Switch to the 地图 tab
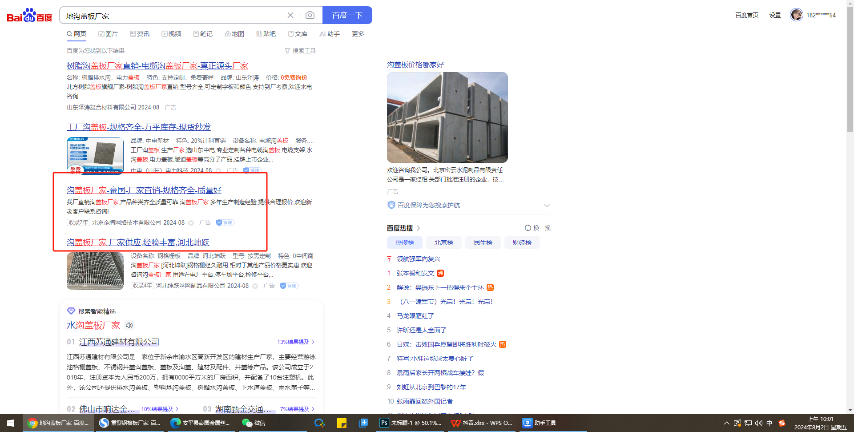The image size is (854, 432). tap(234, 34)
